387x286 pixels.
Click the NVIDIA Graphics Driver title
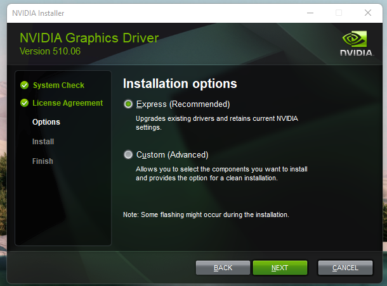coord(89,38)
